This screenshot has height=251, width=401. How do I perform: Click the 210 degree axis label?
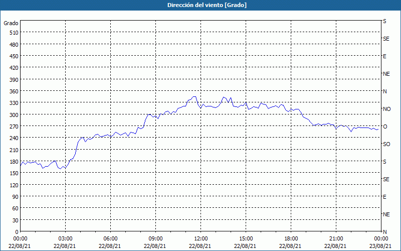coord(14,150)
